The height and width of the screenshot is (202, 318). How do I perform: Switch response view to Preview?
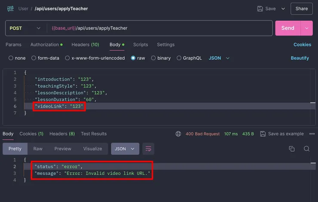pos(63,149)
